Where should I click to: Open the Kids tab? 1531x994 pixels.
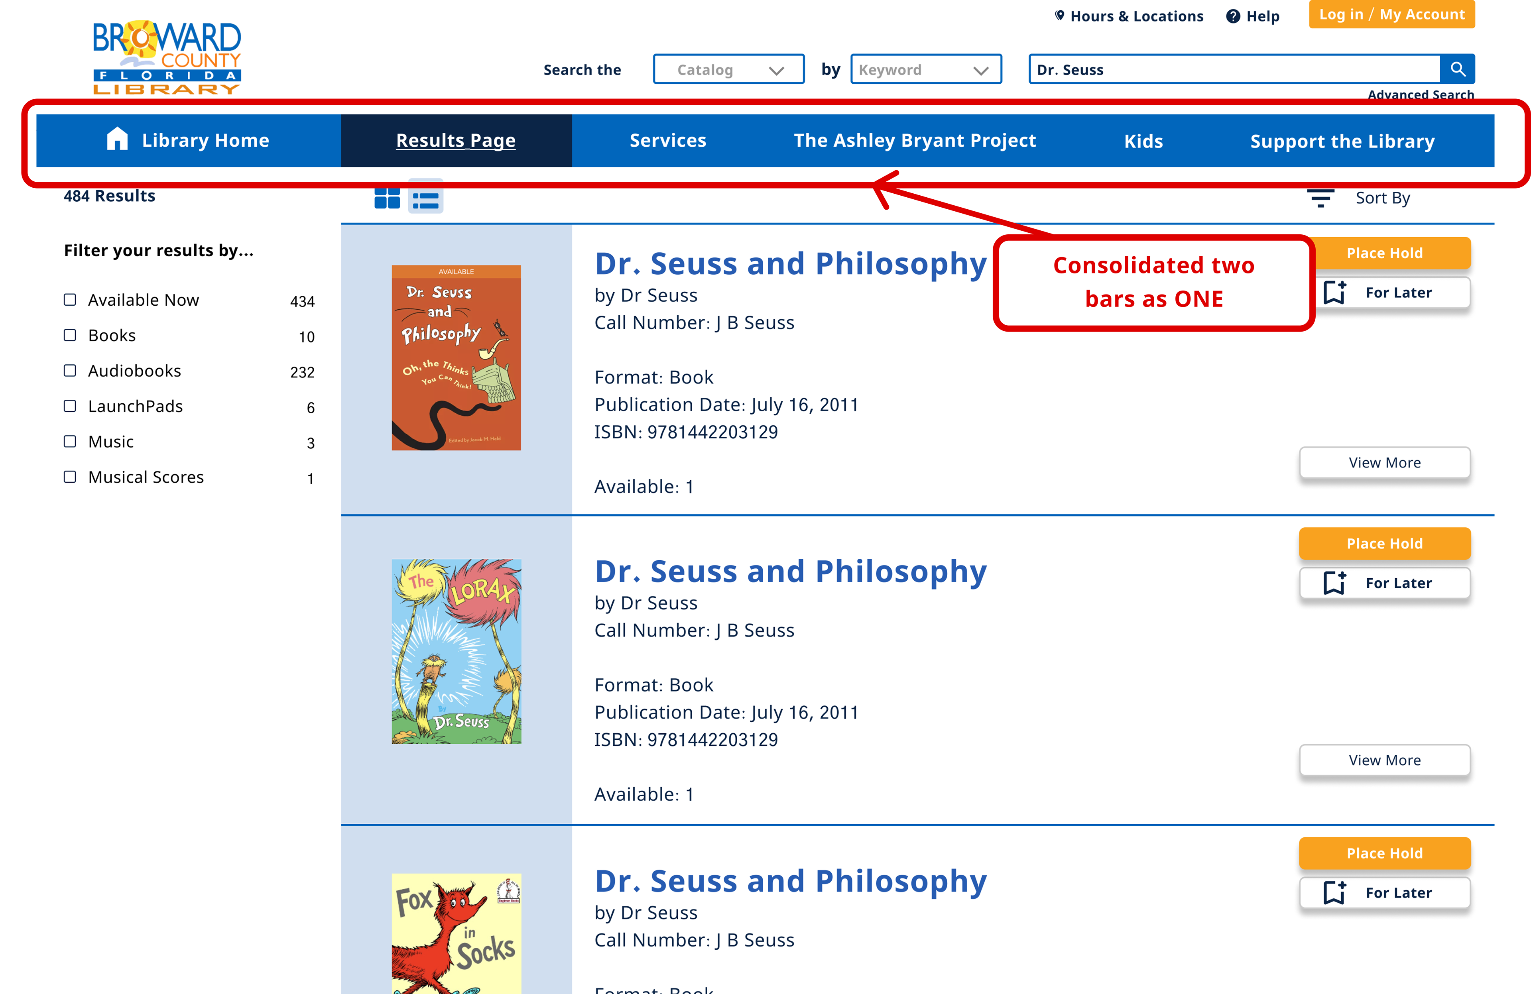click(1143, 141)
